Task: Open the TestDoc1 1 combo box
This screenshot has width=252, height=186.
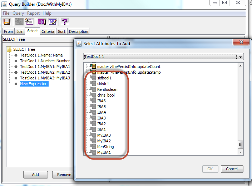Action: (163, 57)
